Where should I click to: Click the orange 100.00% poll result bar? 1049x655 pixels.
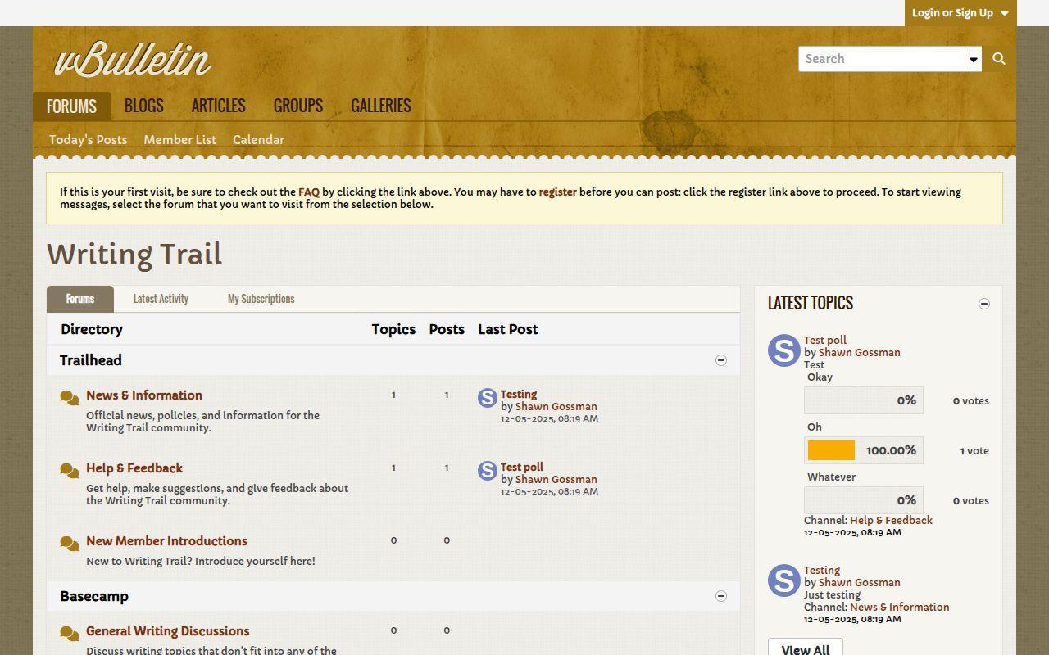click(x=831, y=450)
